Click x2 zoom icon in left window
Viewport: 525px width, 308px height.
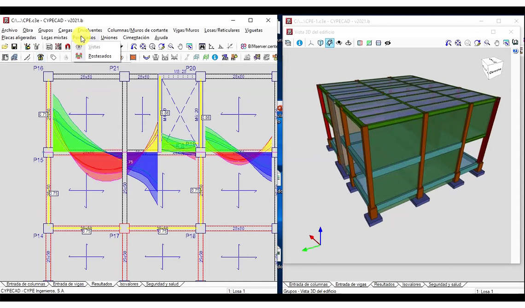coord(152,46)
